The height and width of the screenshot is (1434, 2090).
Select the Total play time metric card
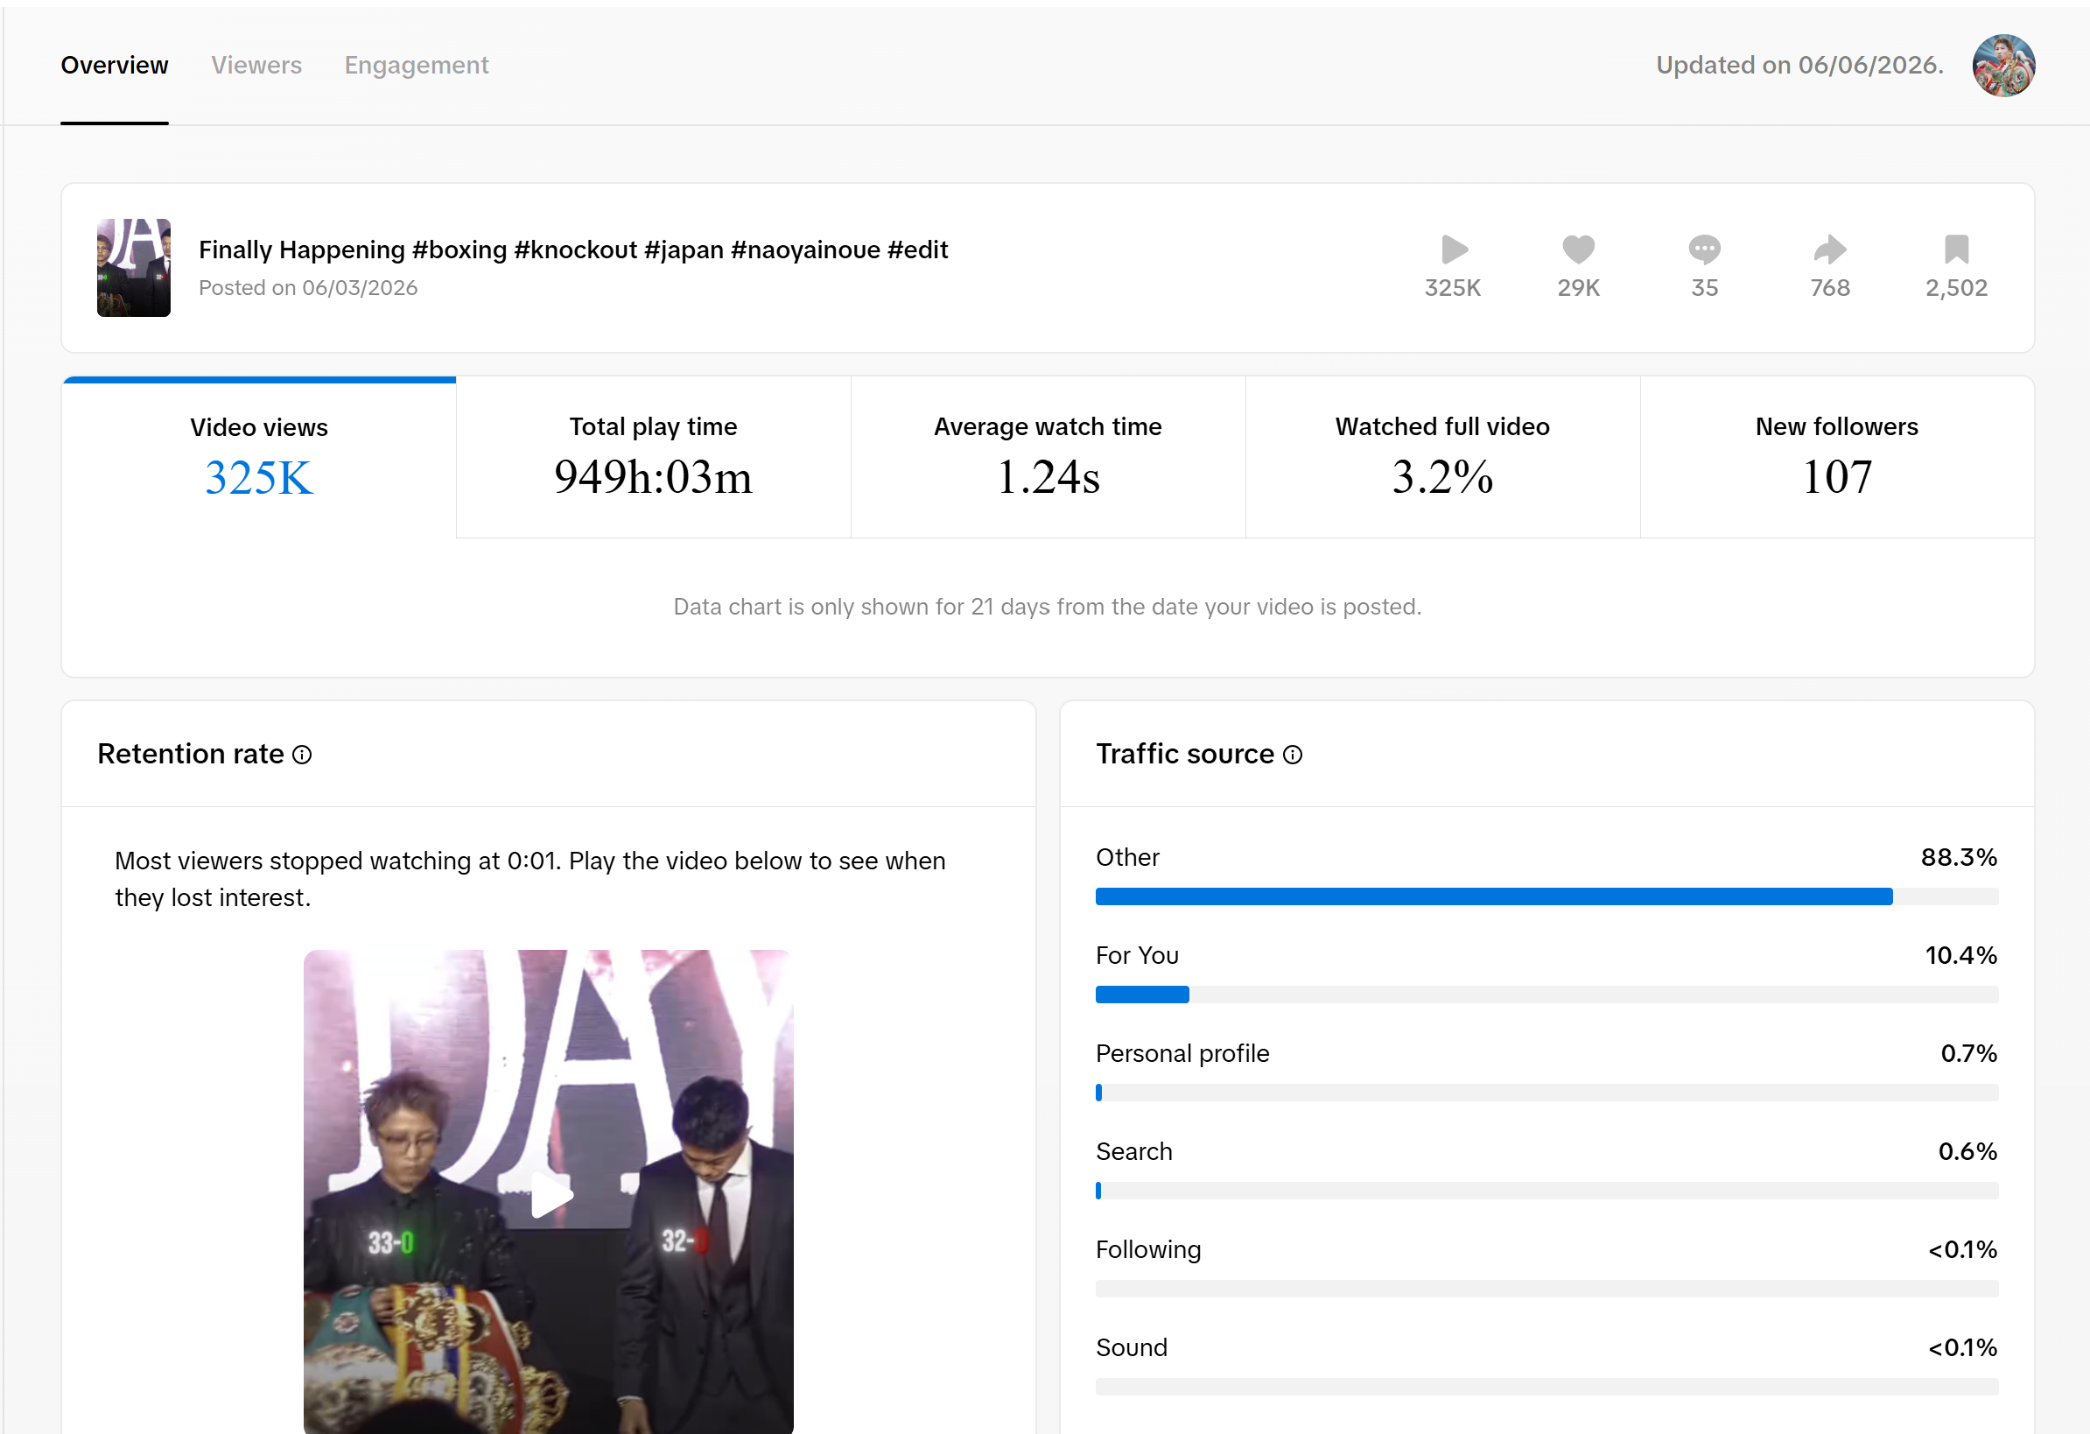click(x=654, y=459)
